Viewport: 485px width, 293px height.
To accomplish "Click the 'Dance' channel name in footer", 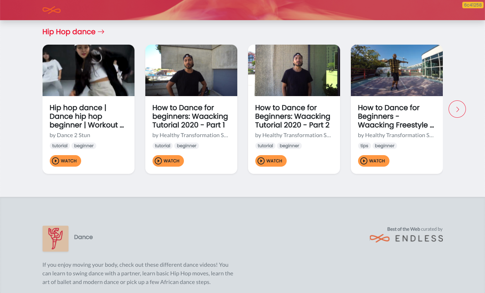I will coord(83,237).
